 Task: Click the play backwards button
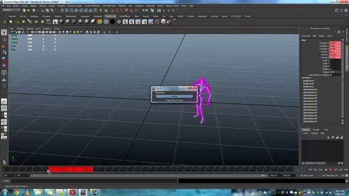[326, 170]
